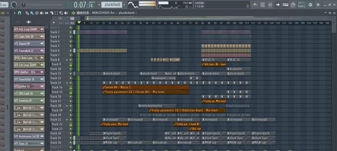The height and width of the screenshot is (151, 337).
Task: Add a new pattern with the plus button
Action: click(124, 5)
